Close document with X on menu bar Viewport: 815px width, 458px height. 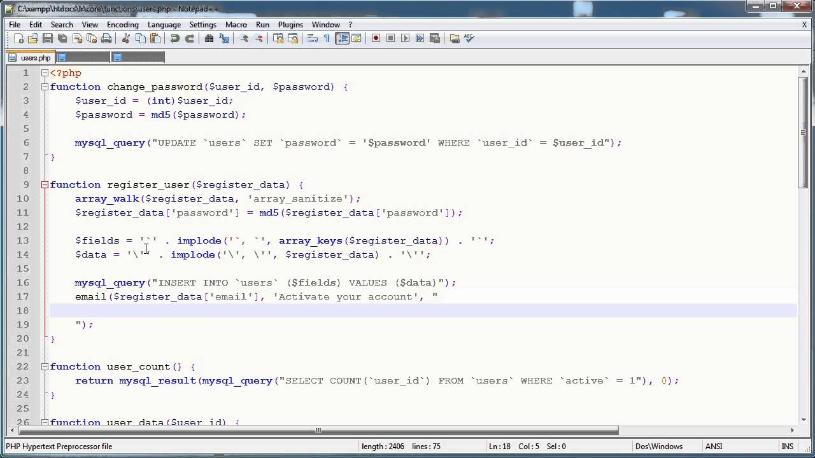coord(805,24)
